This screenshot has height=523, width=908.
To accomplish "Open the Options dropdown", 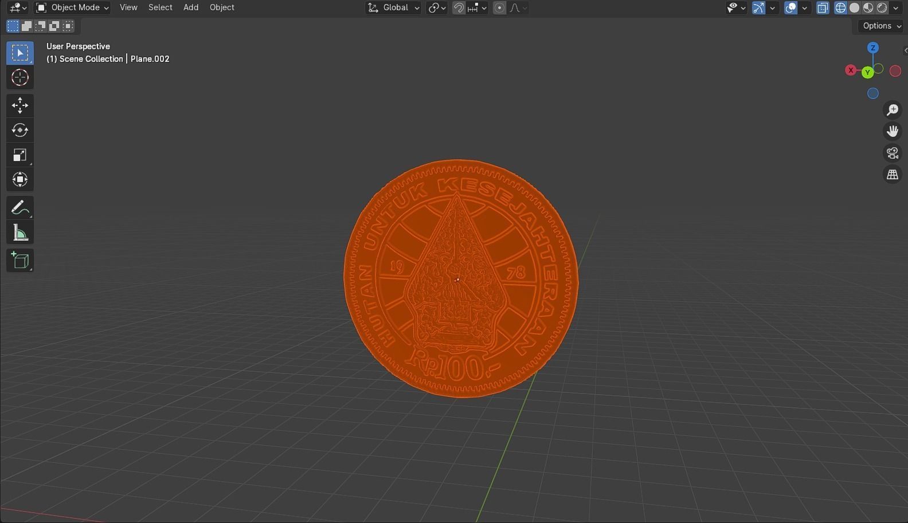I will click(x=880, y=26).
